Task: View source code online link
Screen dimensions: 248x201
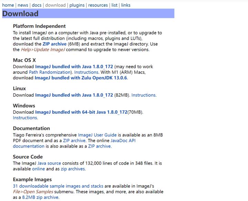Action: click(x=39, y=169)
